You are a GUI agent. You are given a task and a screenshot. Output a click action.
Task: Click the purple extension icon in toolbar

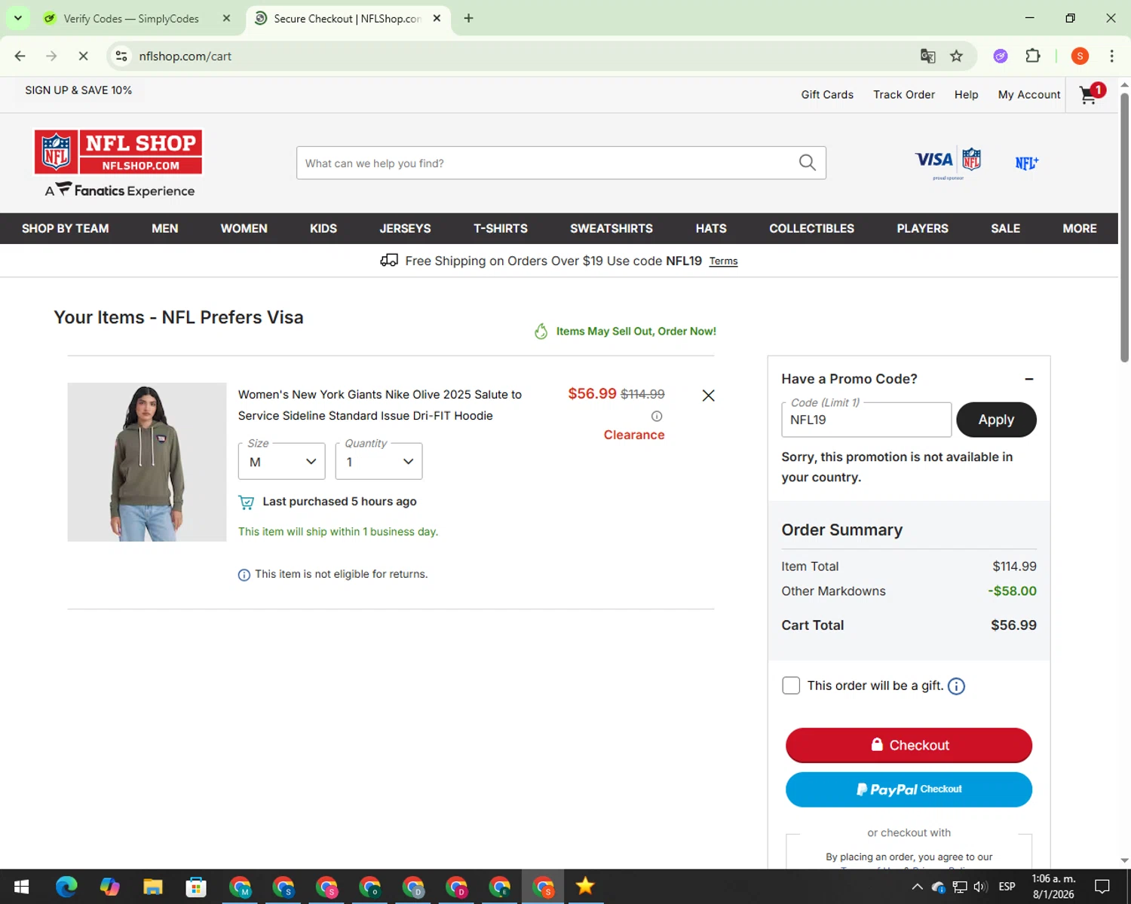point(1001,56)
